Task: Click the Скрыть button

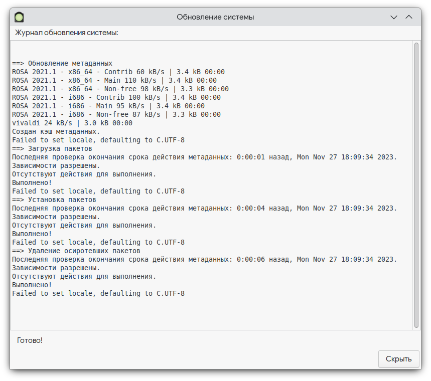Action: (x=398, y=359)
